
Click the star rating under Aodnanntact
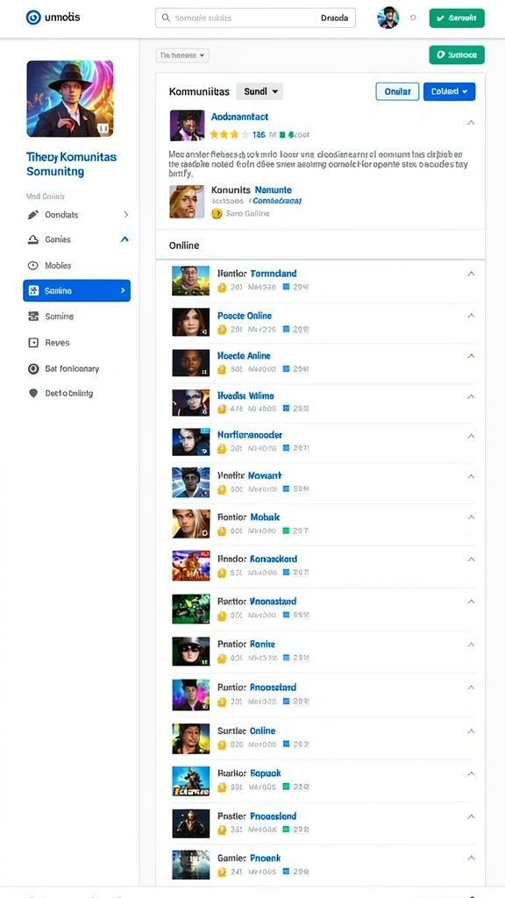tap(229, 134)
